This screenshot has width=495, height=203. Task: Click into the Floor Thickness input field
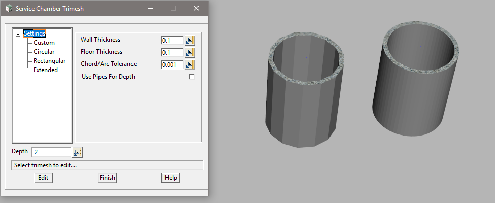click(172, 52)
